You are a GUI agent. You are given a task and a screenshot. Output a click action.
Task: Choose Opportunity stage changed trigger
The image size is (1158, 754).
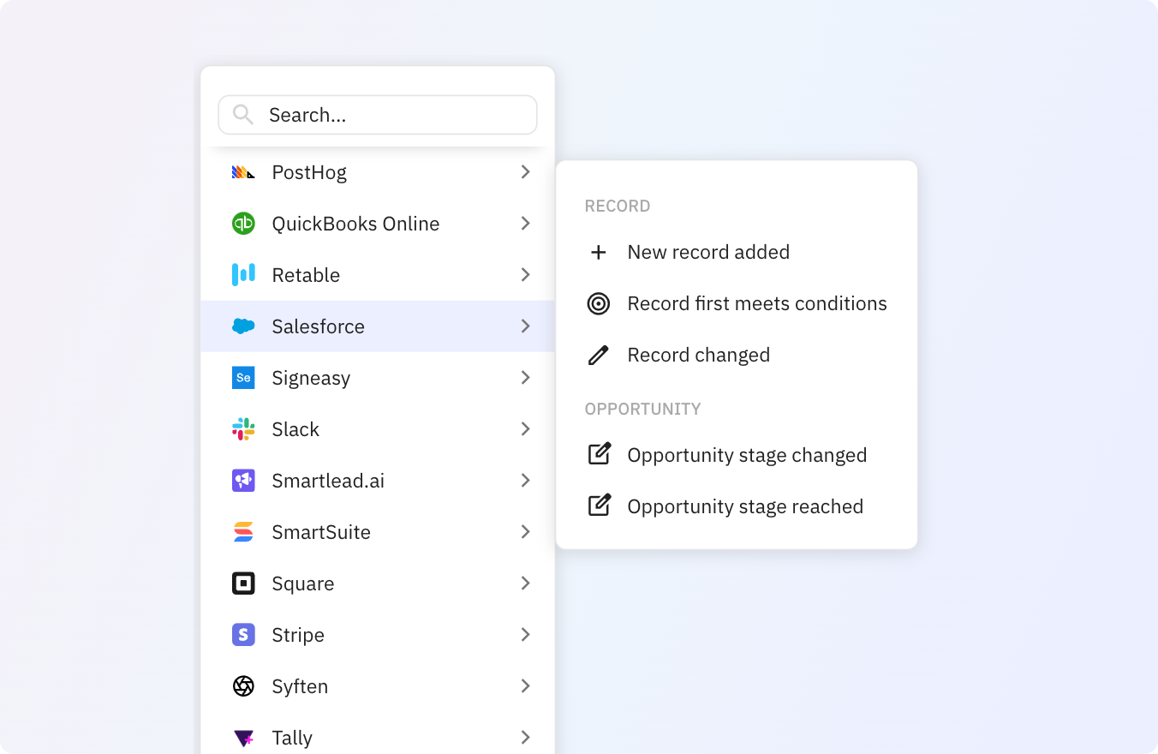click(x=737, y=455)
